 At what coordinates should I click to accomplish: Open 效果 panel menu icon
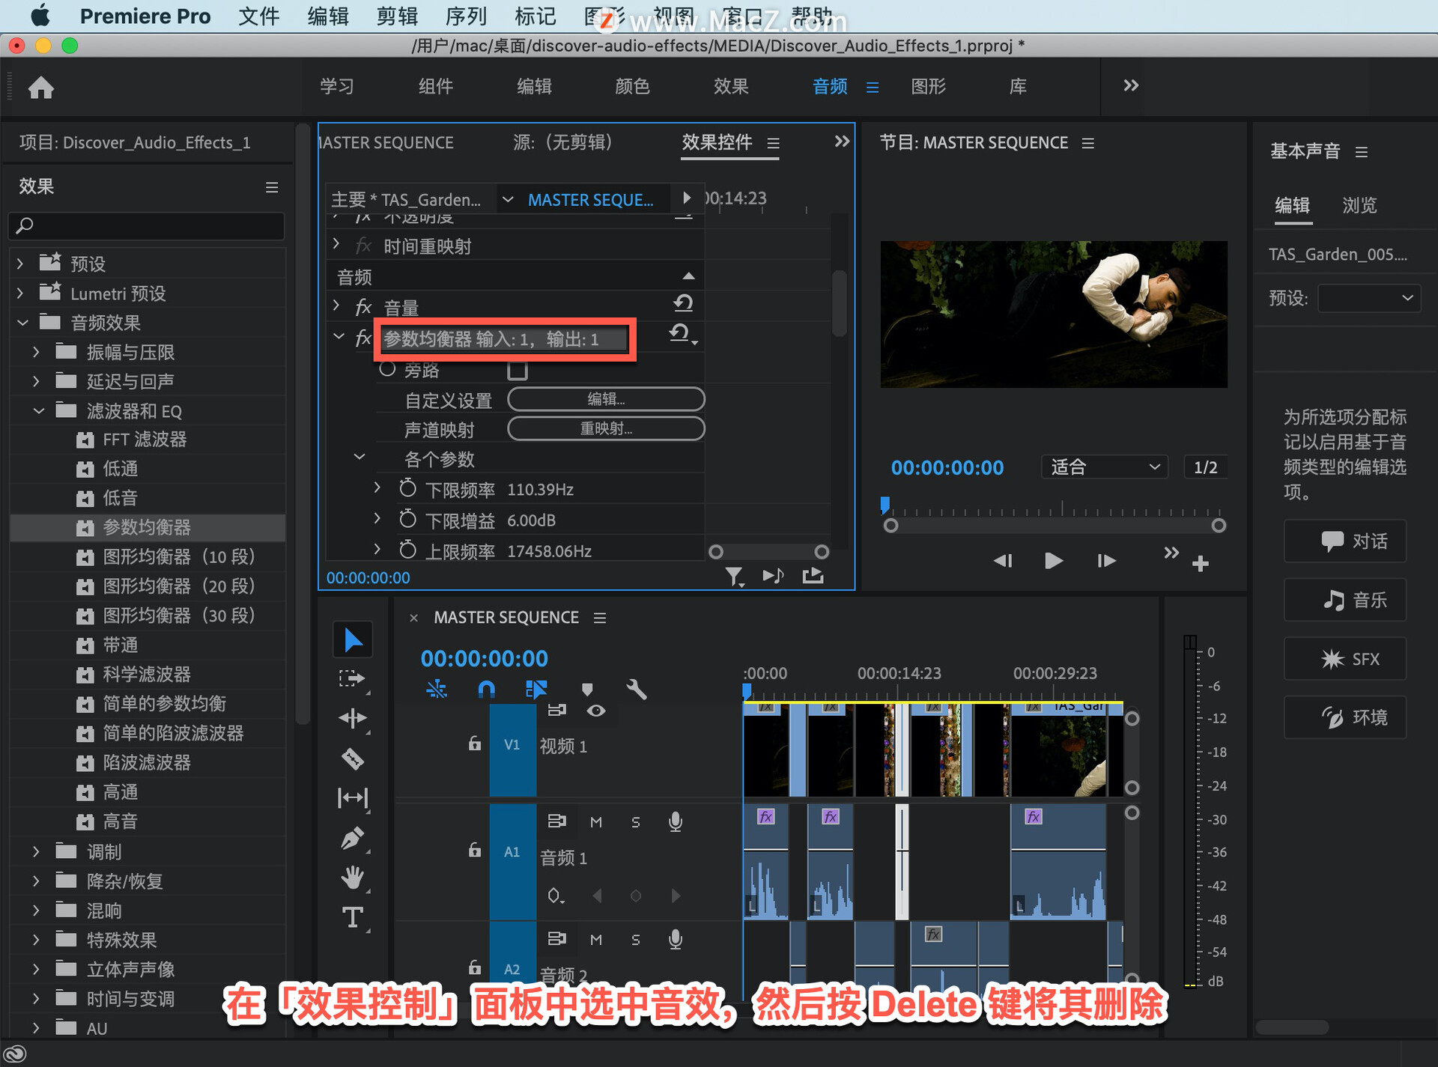click(272, 187)
